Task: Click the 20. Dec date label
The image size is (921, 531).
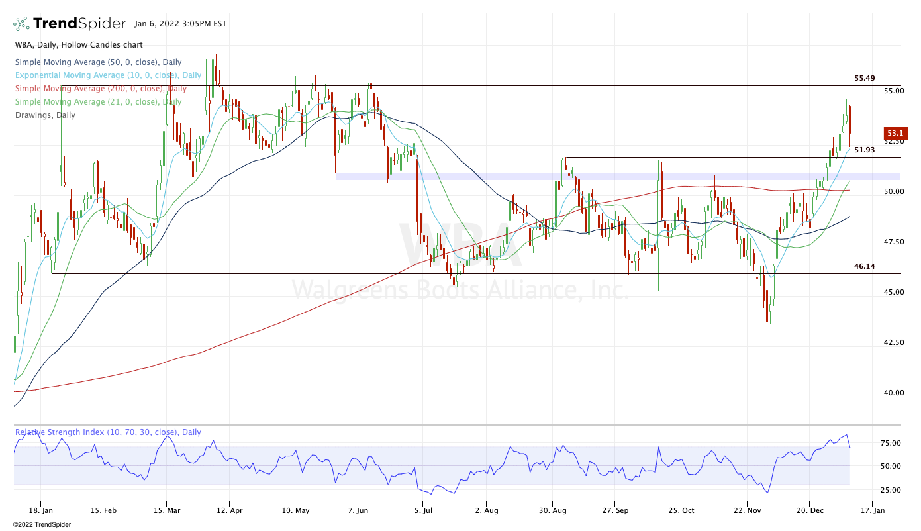Action: coord(808,510)
